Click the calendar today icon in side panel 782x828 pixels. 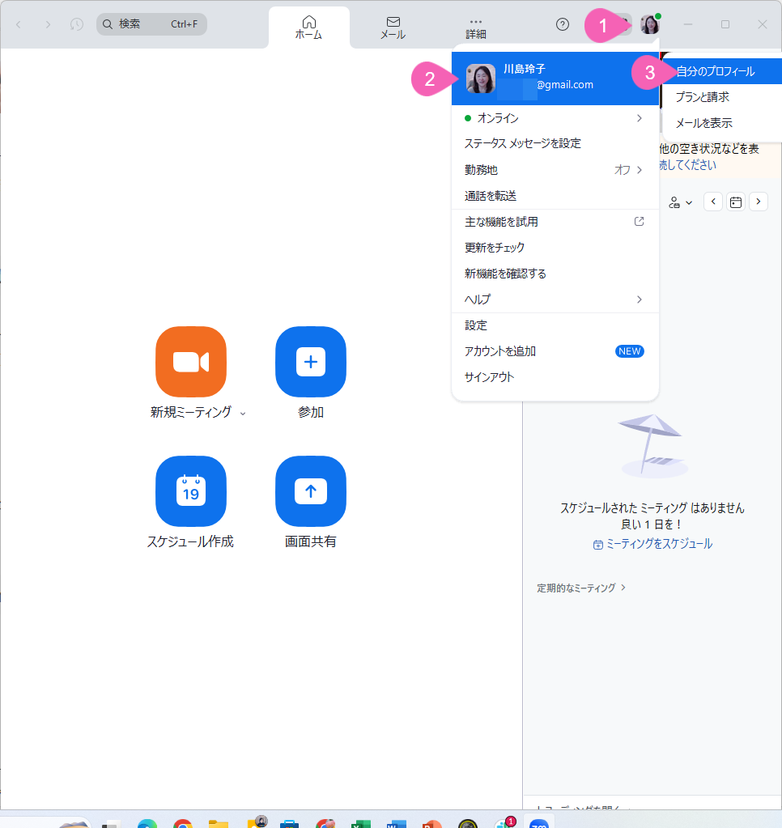tap(736, 202)
